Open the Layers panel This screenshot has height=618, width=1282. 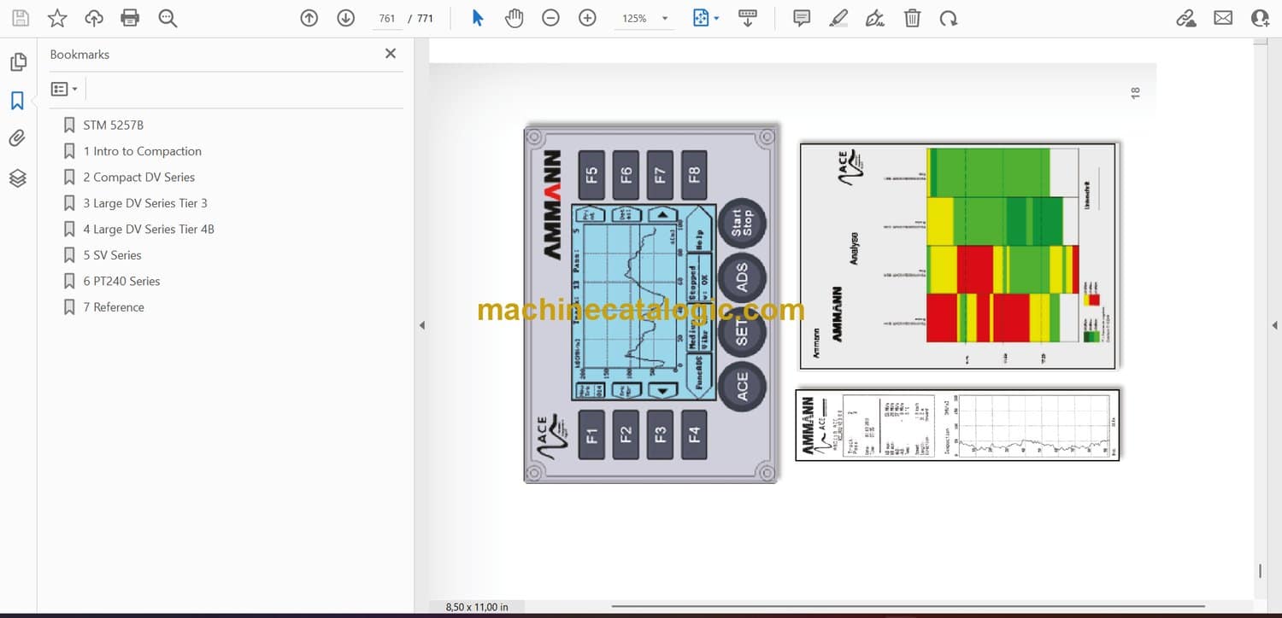18,178
